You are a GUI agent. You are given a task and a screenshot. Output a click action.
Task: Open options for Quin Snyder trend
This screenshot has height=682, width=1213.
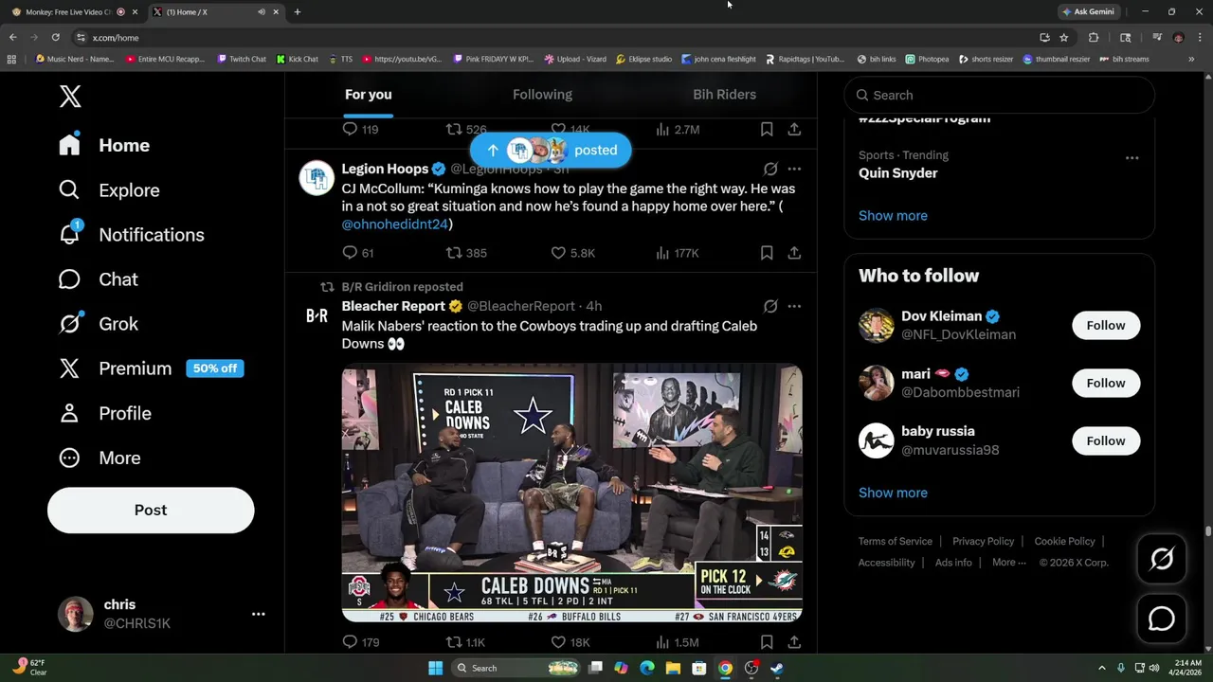(1132, 158)
